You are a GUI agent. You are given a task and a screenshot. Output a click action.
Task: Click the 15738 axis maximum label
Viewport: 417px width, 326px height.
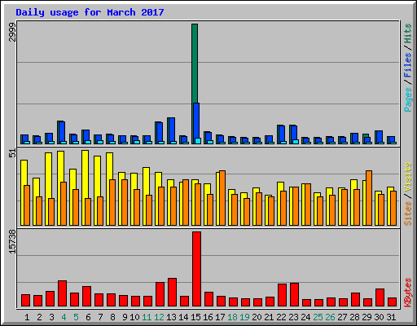click(x=12, y=242)
